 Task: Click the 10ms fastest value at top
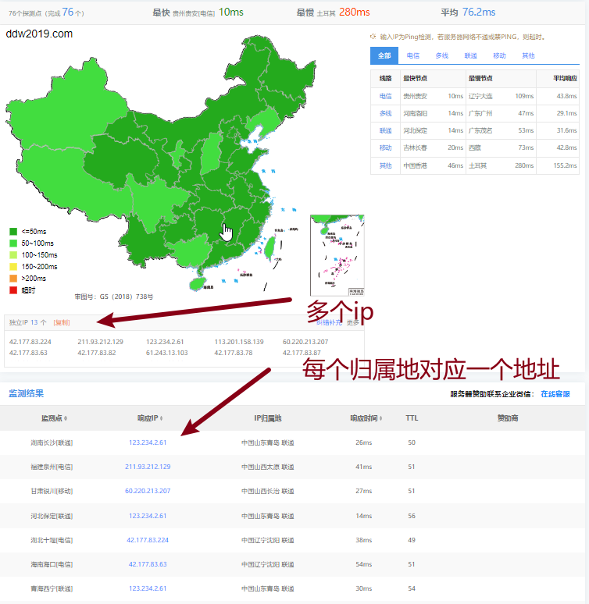230,12
